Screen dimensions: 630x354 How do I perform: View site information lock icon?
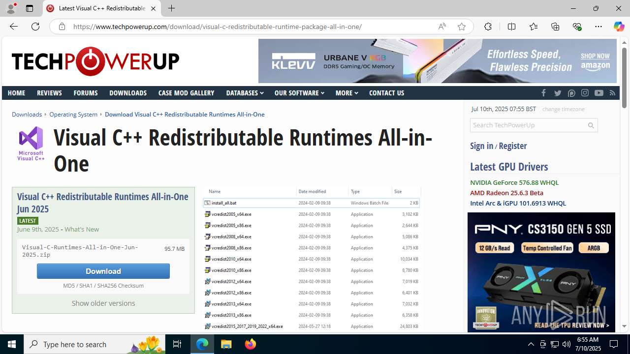tap(62, 27)
